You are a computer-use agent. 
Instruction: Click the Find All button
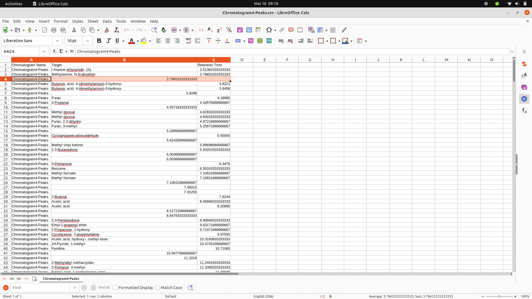point(104,288)
